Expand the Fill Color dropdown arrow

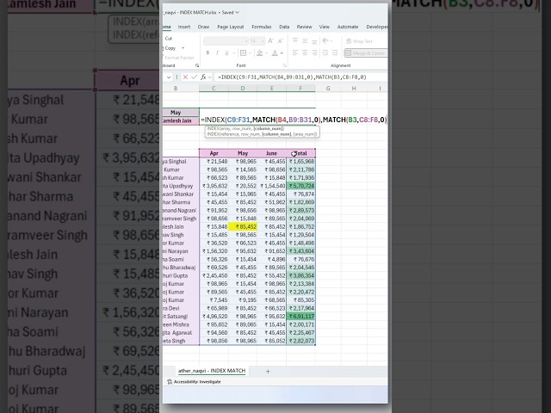pos(266,53)
